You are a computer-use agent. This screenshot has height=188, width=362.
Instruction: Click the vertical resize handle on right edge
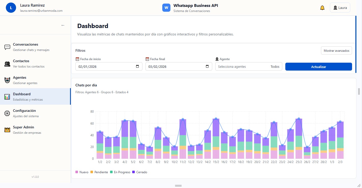[359, 91]
